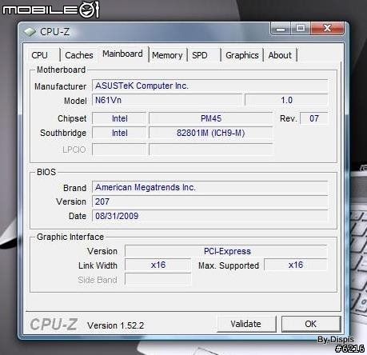The width and height of the screenshot is (367, 355).
Task: Click the Max. Supported x16 value
Action: tap(296, 265)
